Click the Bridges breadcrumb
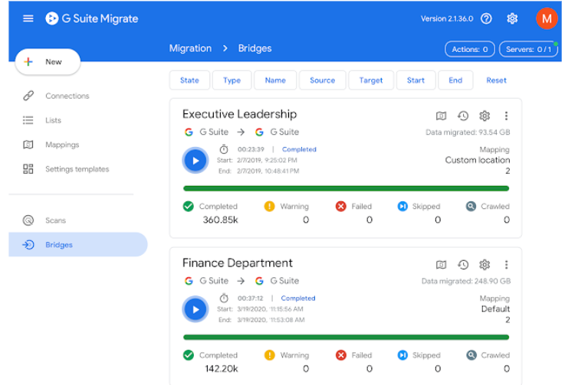Viewport: 565px width, 385px height. pos(255,48)
